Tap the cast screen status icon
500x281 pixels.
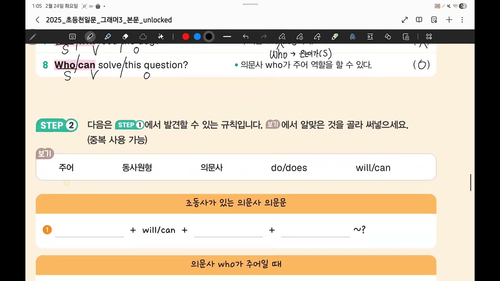[x=437, y=6]
